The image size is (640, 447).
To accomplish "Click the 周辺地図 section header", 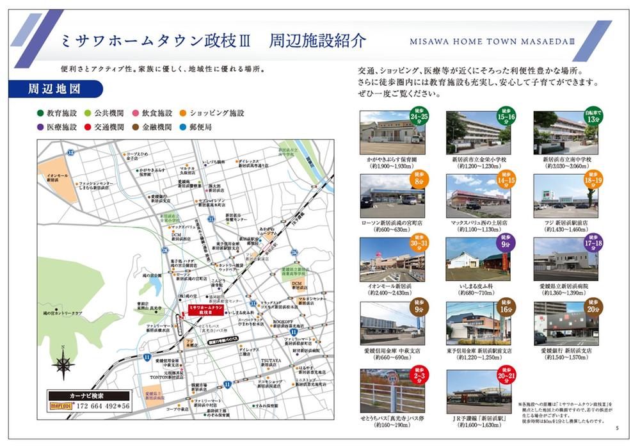I will tap(54, 88).
